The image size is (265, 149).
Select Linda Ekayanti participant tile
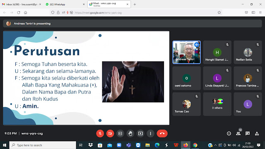click(217, 78)
